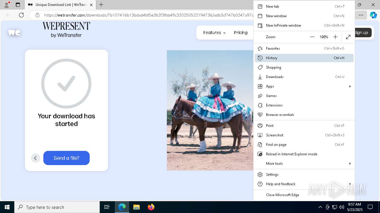The height and width of the screenshot is (213, 380).
Task: Click the Edge profile avatar icon
Action: pyautogui.click(x=7, y=5)
